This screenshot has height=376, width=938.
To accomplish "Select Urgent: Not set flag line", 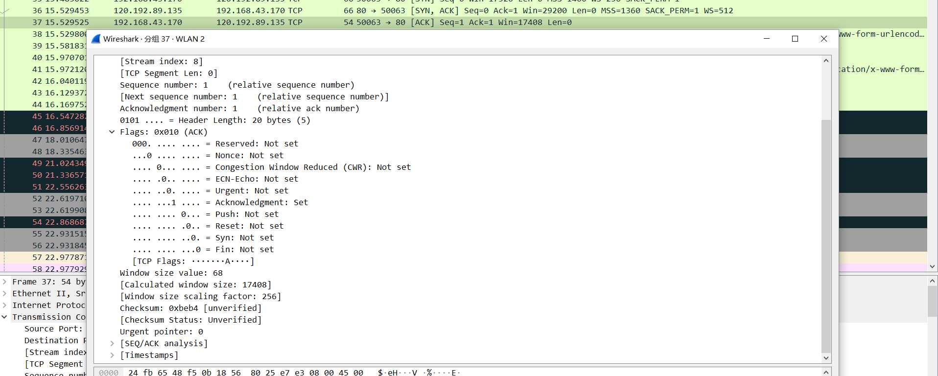I will point(210,190).
